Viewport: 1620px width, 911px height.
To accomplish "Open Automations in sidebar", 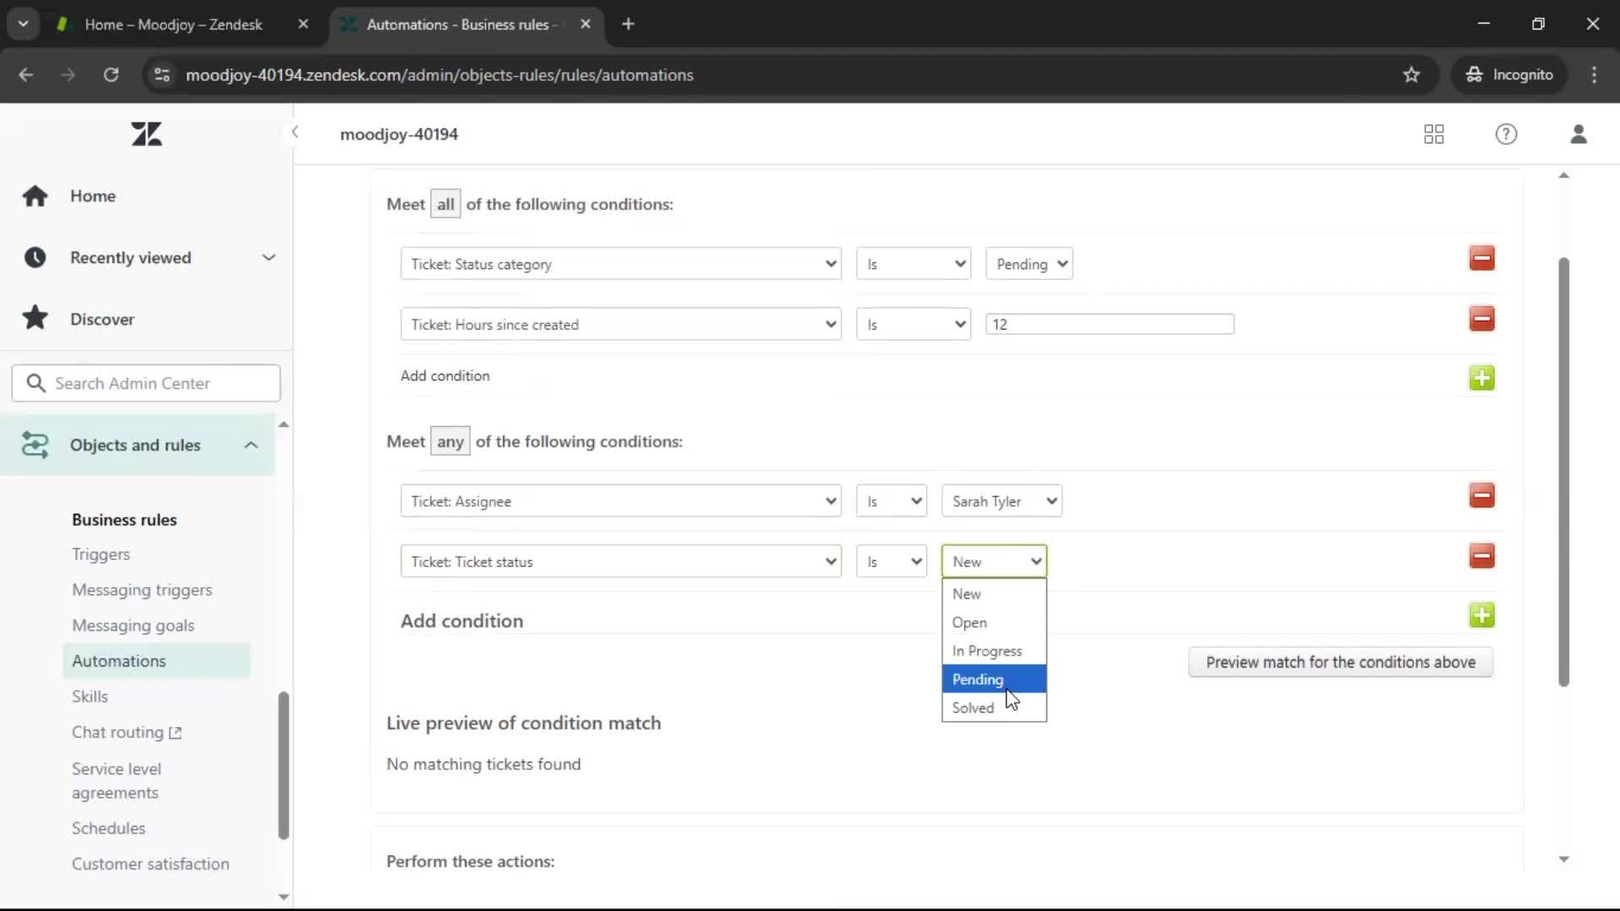I will pyautogui.click(x=156, y=660).
